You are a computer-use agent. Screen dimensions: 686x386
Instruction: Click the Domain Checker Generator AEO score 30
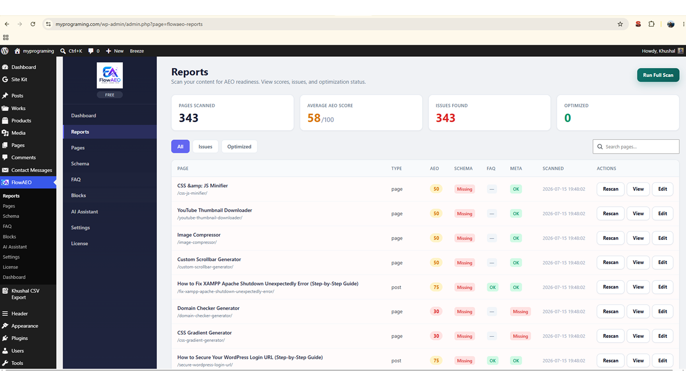pos(436,311)
